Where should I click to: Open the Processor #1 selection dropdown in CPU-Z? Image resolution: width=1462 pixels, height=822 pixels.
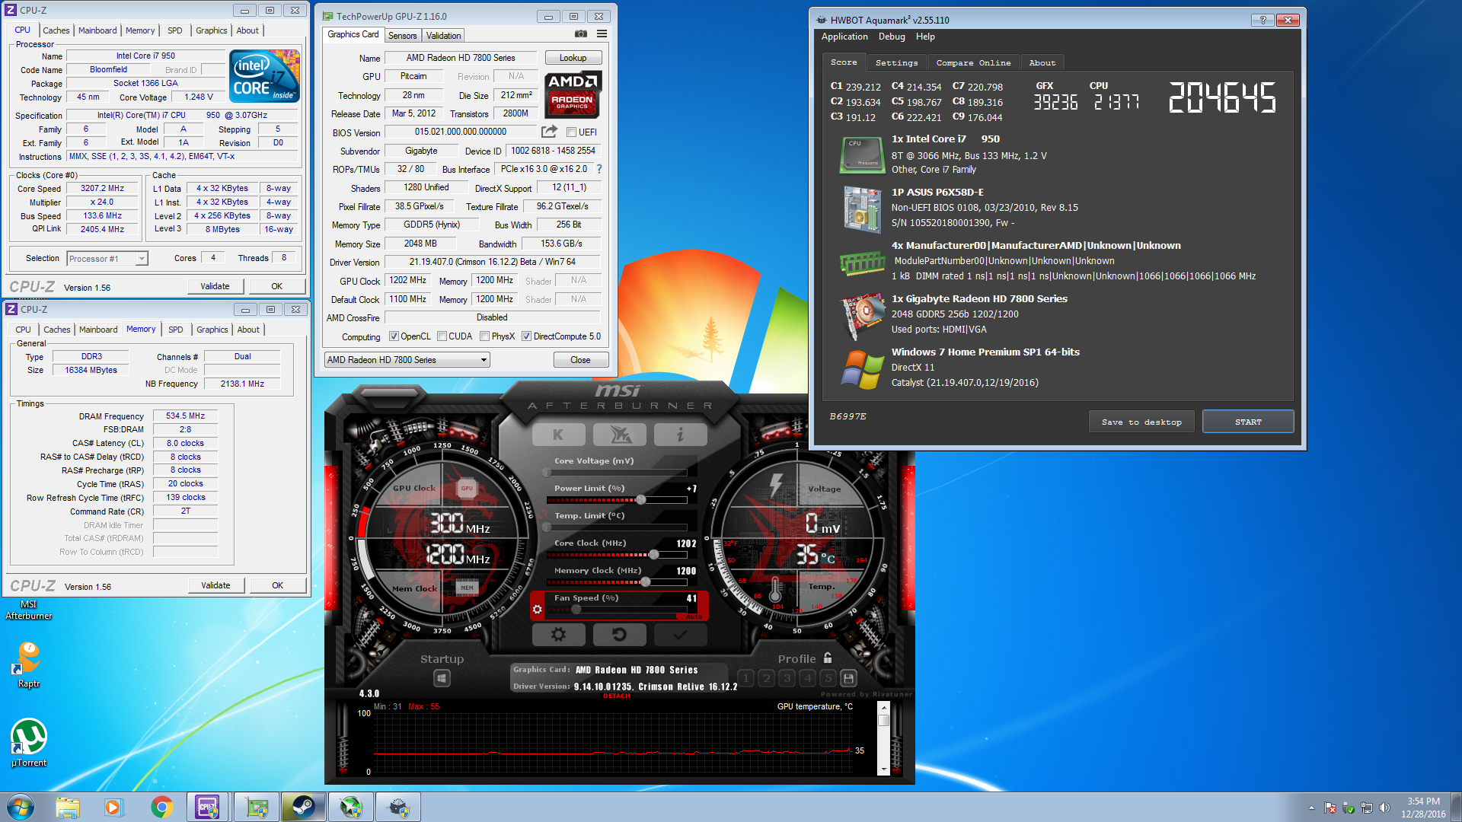coord(107,259)
